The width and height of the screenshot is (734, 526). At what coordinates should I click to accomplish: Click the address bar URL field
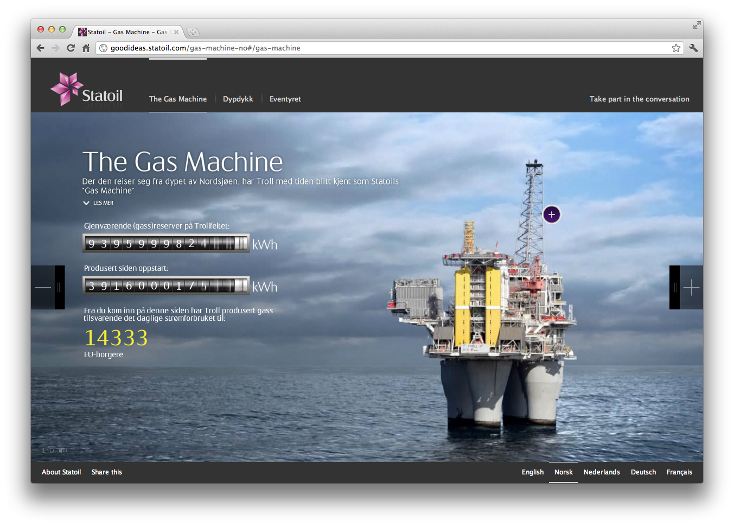pos(380,48)
